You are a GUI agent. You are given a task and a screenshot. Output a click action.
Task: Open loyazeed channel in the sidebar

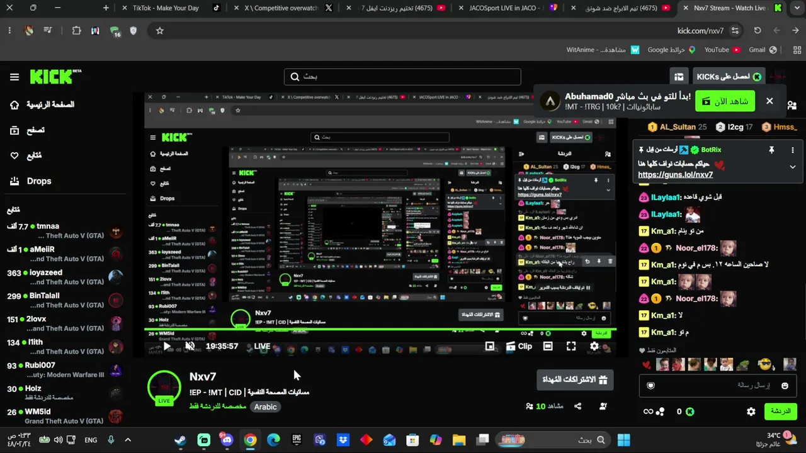click(65, 277)
